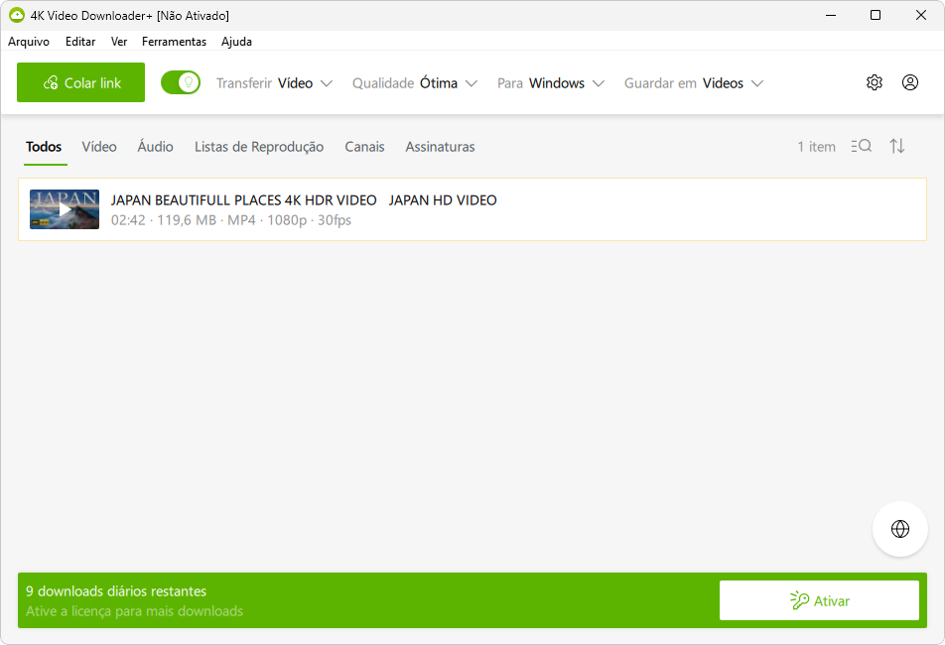Screen dimensions: 945x645
Task: Open the settings gear icon
Action: (x=874, y=82)
